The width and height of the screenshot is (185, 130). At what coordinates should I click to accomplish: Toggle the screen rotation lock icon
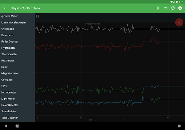[x=173, y=8]
